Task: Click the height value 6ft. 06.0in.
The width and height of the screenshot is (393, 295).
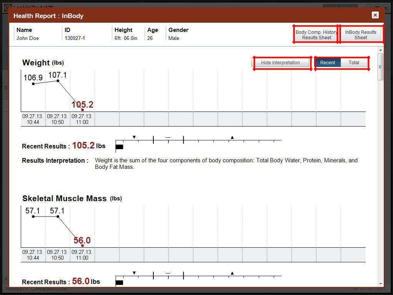Action: [x=126, y=38]
